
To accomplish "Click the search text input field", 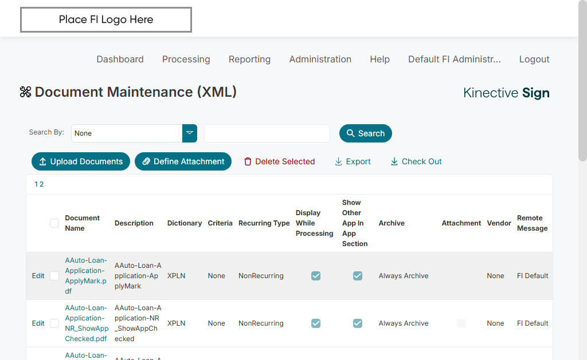I will (267, 133).
